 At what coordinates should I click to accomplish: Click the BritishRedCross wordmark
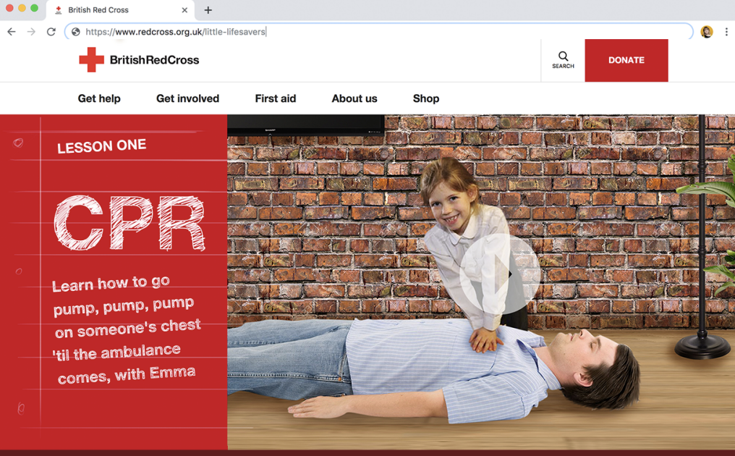(154, 60)
